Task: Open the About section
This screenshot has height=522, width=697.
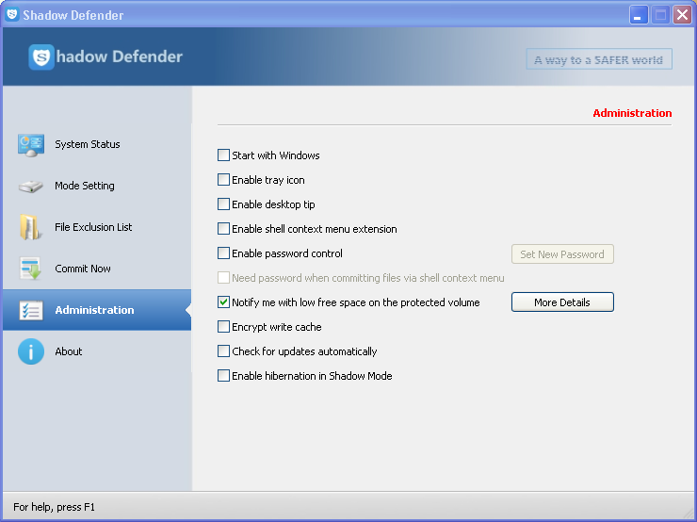Action: 97,351
